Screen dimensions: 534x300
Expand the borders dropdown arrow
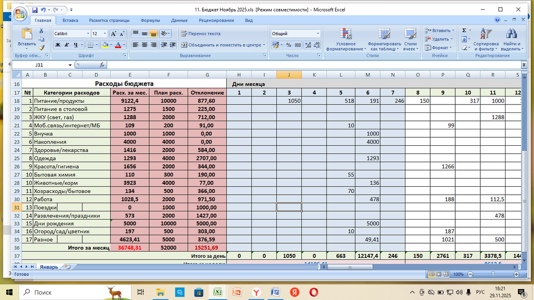(97, 45)
